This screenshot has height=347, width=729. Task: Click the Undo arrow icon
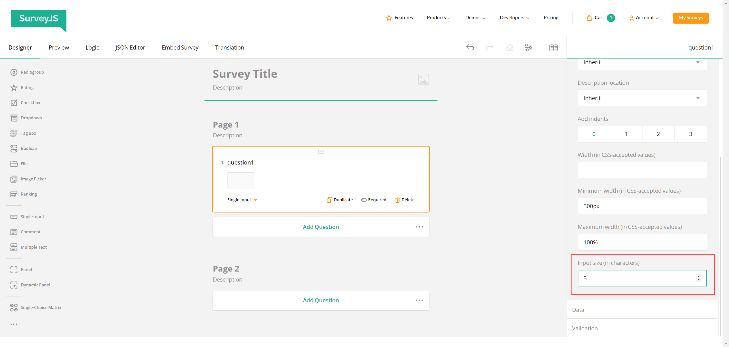click(x=470, y=47)
